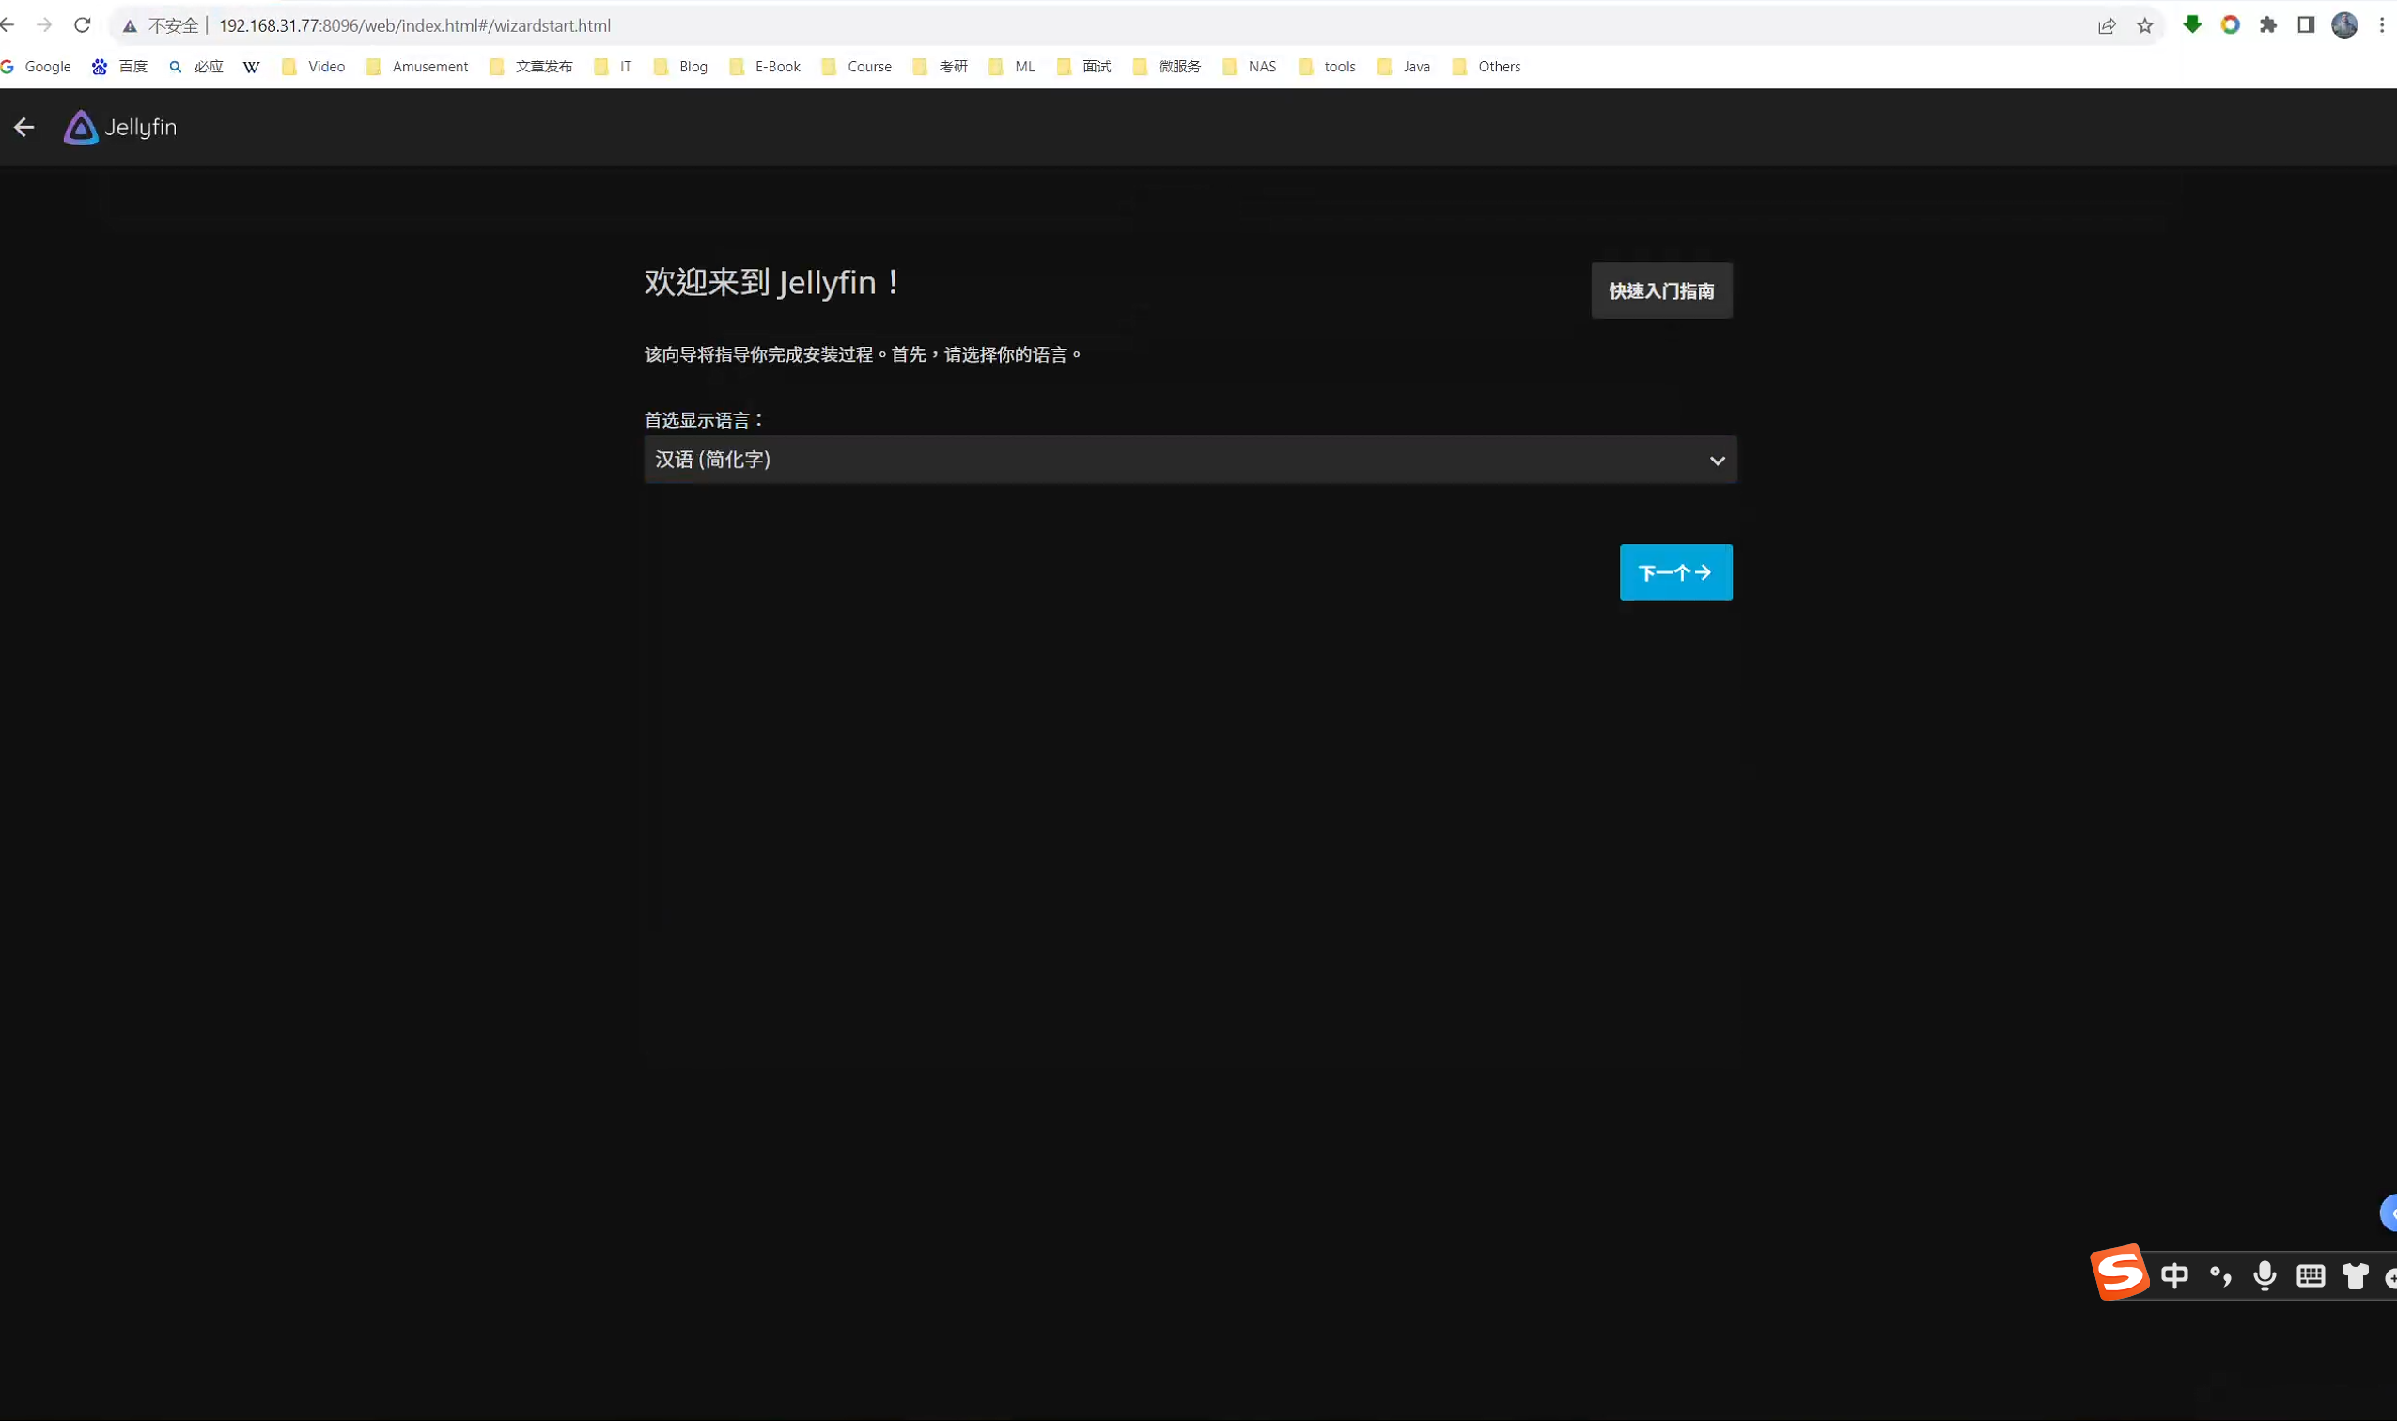Reload the browser page
Screen dimensions: 2397x1421
(83, 26)
